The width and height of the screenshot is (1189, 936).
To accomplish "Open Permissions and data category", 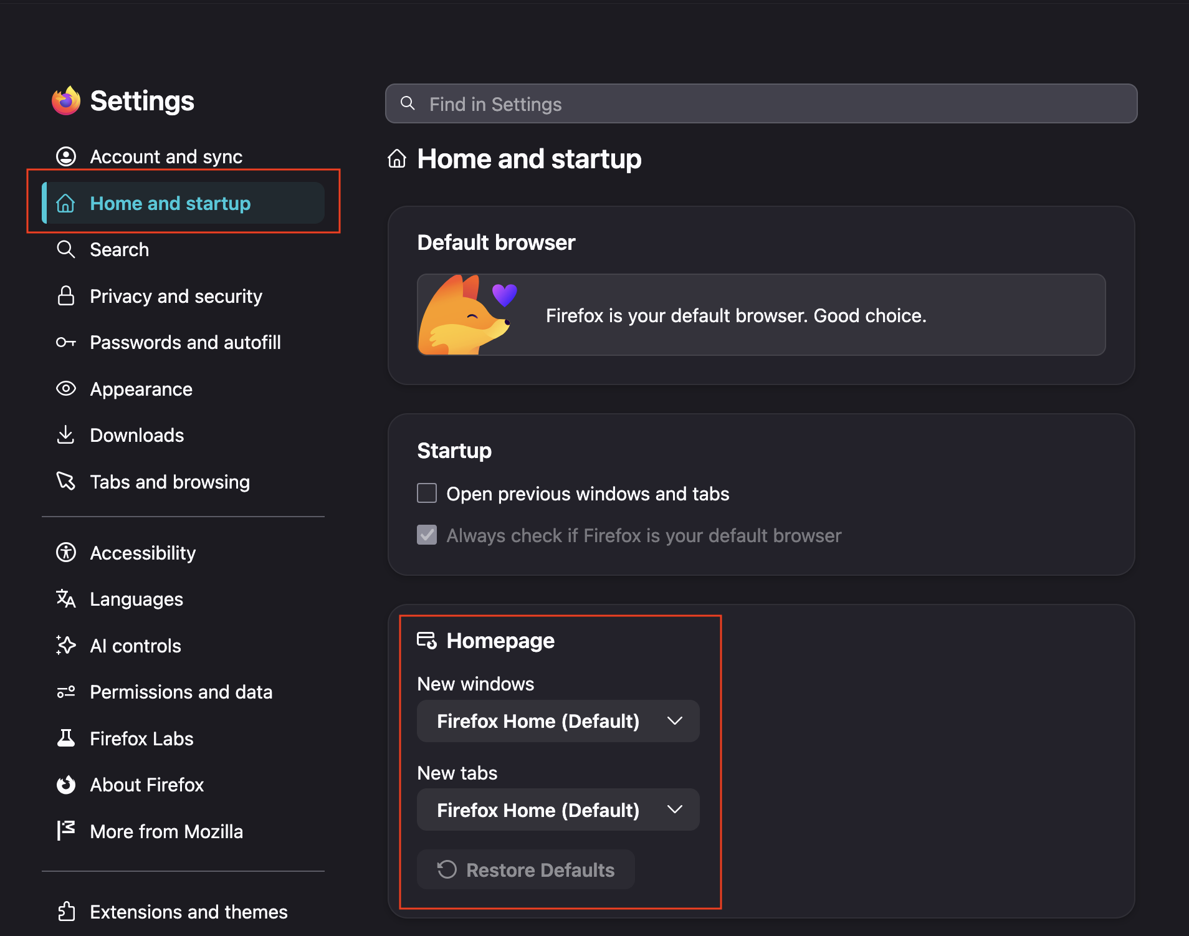I will (x=183, y=692).
